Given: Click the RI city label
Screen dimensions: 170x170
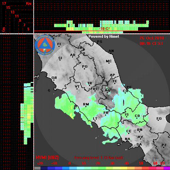Looking at the screenshot, I should 95,89.
